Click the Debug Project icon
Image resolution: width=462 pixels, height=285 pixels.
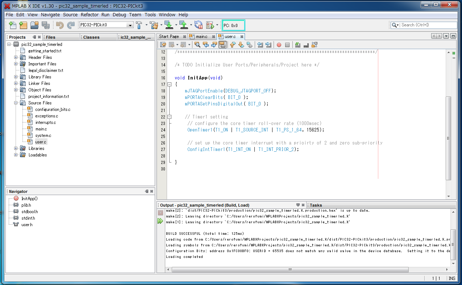(210, 25)
